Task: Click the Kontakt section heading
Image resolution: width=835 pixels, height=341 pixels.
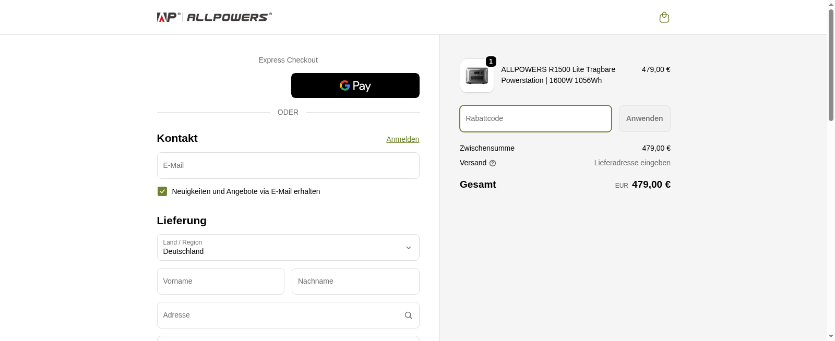Action: (x=177, y=138)
